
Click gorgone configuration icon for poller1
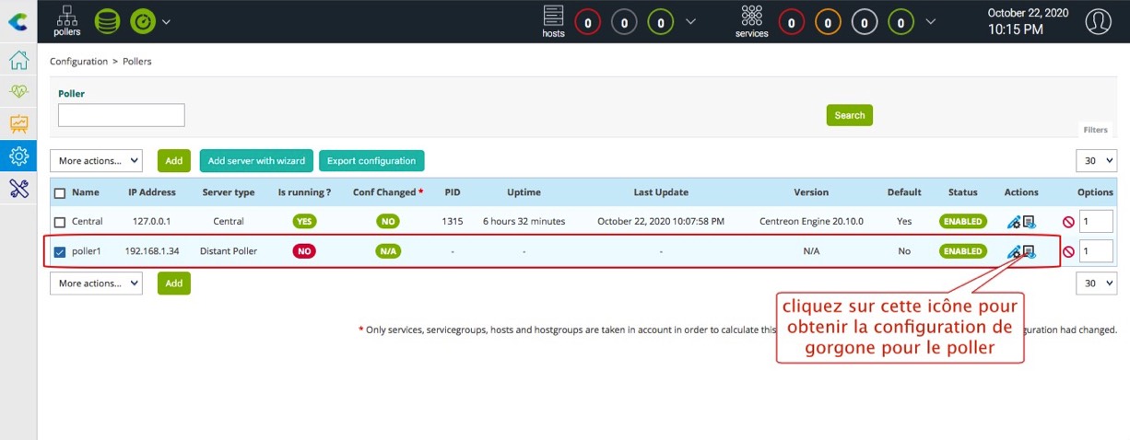1029,251
